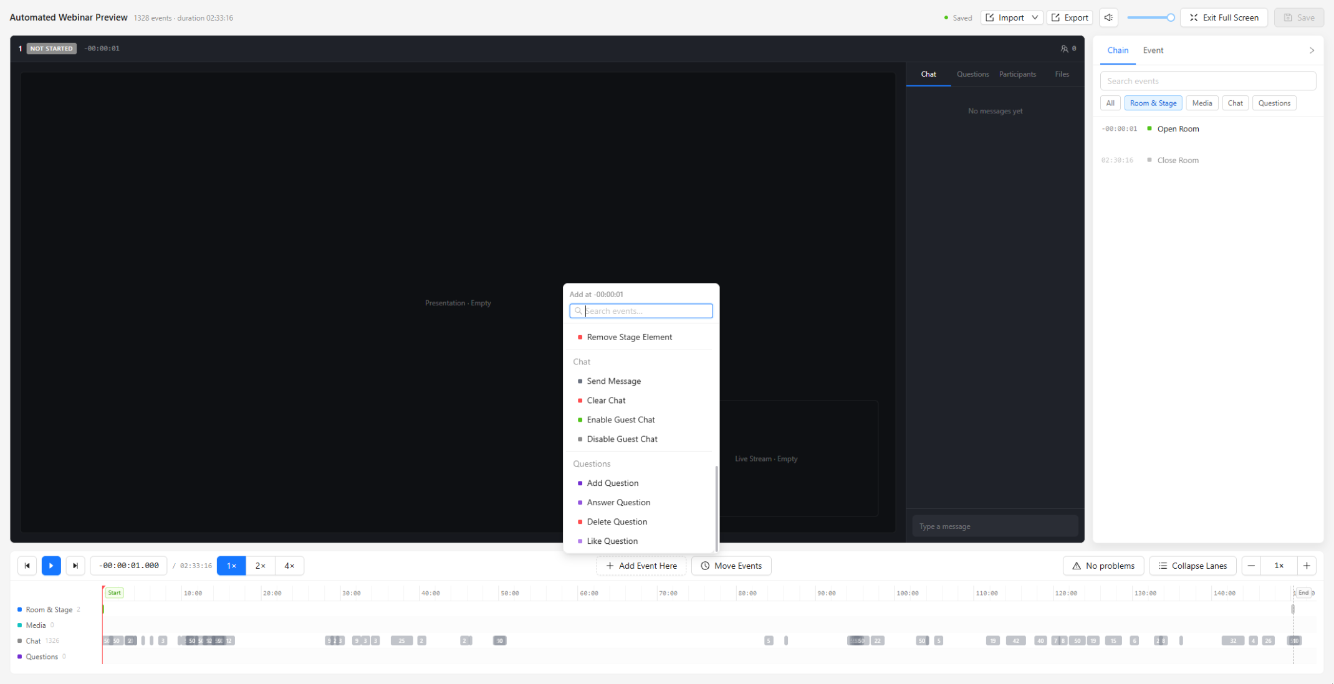Viewport: 1334px width, 684px height.
Task: Click the Export button
Action: click(x=1070, y=17)
